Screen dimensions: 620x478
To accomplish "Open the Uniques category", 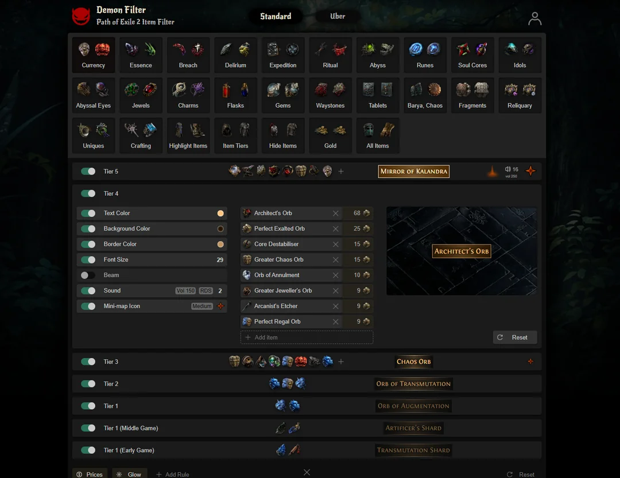I will click(x=94, y=135).
